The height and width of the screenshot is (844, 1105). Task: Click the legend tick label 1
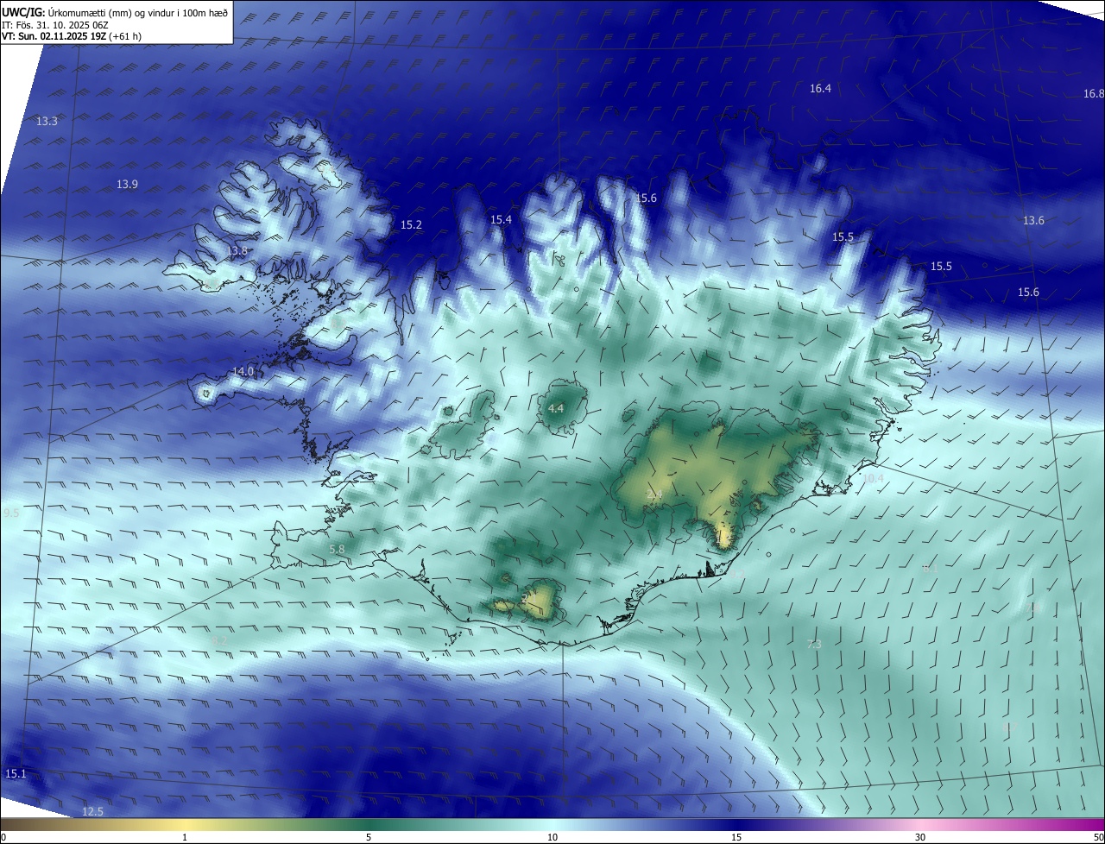point(185,837)
